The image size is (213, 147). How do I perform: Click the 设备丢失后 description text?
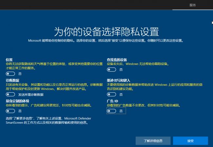pyautogui.click(x=138, y=64)
